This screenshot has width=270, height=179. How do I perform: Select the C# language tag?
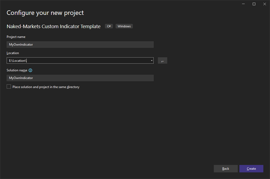tap(109, 26)
